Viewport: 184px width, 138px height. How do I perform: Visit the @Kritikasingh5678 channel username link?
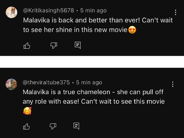coord(48,10)
